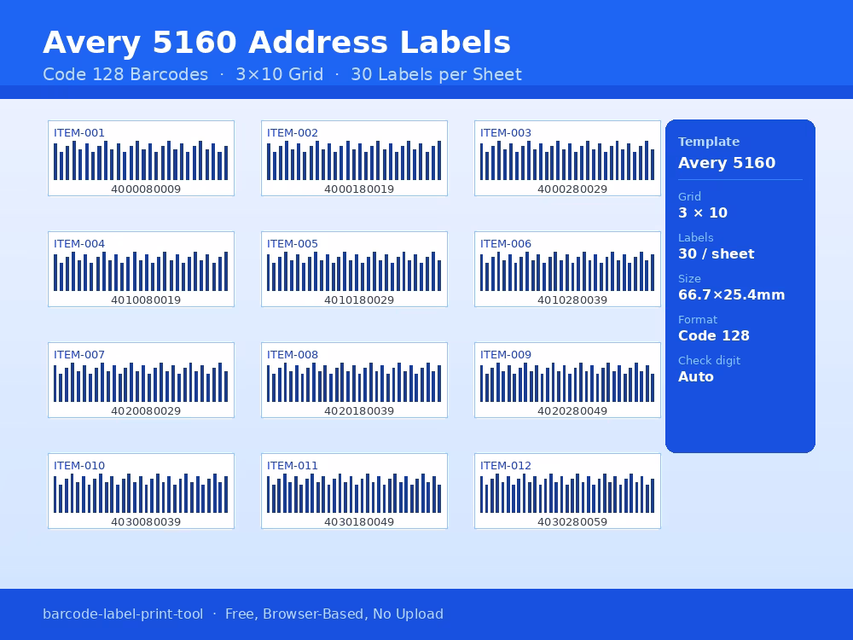
Task: Click the barcode on the ITEM-002 label
Action: point(354,160)
